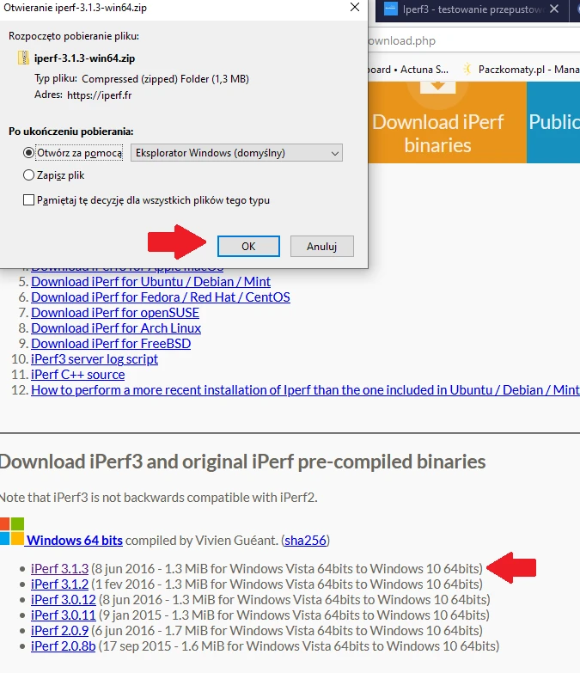Open the 'iPerf C++ source' link
The image size is (580, 673).
tap(77, 374)
